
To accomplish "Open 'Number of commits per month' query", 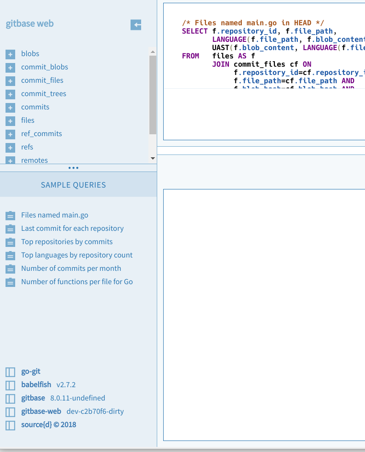I will pyautogui.click(x=71, y=269).
